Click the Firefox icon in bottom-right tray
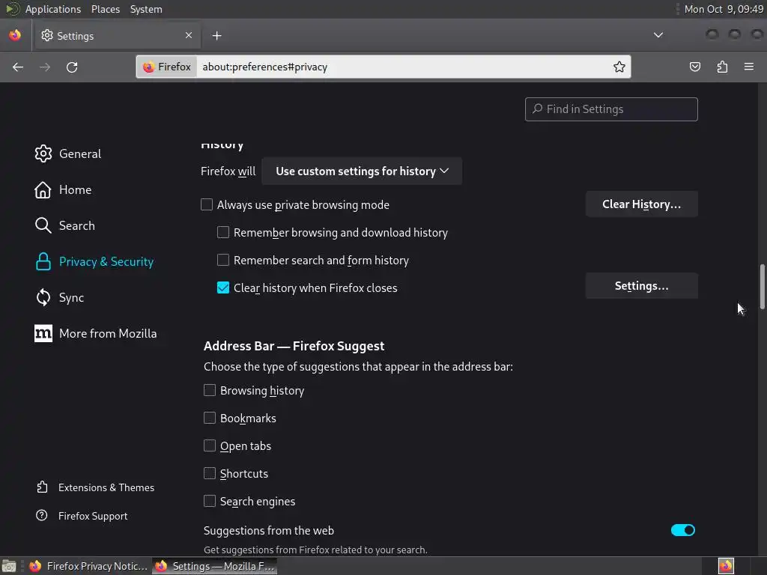Screen dimensions: 767x575 pos(726,566)
